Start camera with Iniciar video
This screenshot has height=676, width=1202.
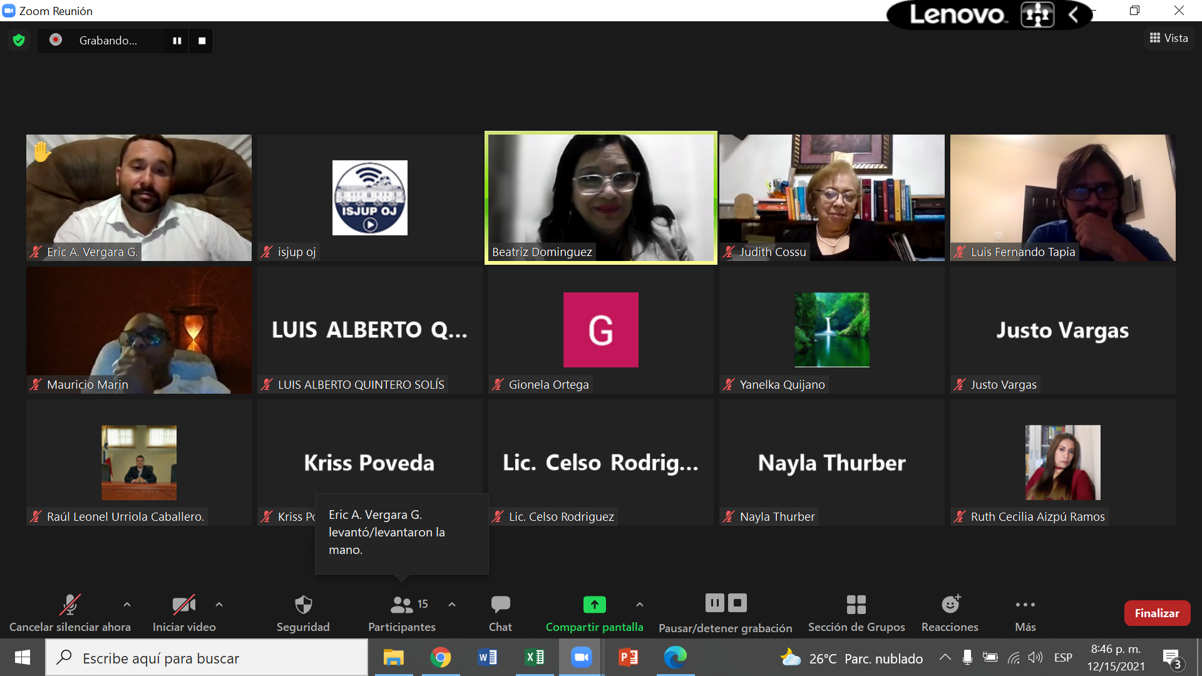coord(184,613)
